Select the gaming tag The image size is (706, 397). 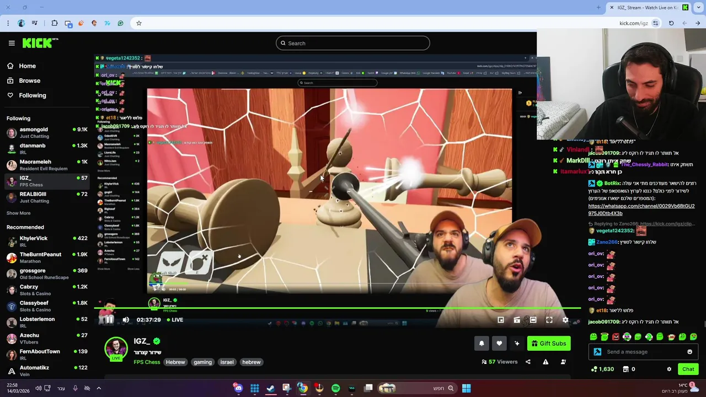tap(202, 362)
